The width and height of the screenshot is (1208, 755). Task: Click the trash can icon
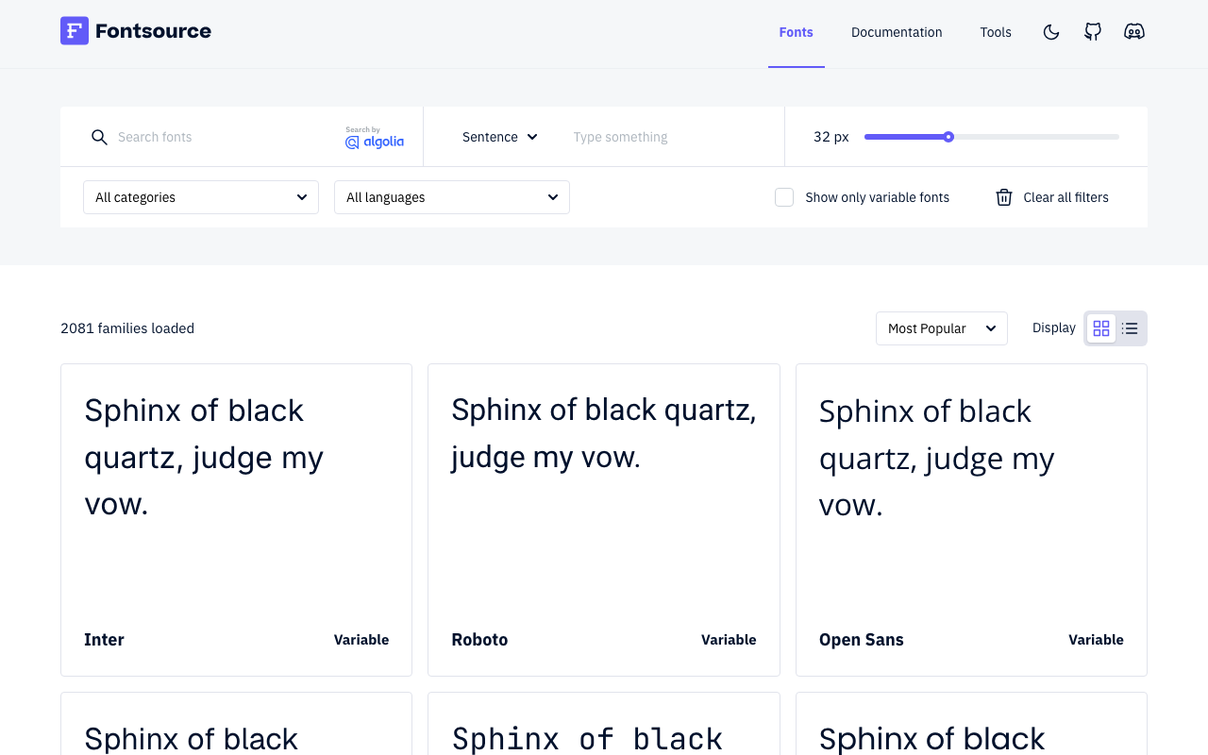[x=1004, y=197]
